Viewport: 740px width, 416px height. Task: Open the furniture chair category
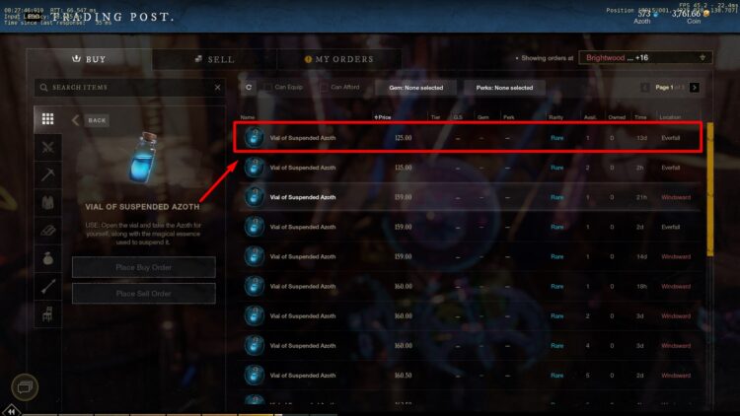pos(47,314)
